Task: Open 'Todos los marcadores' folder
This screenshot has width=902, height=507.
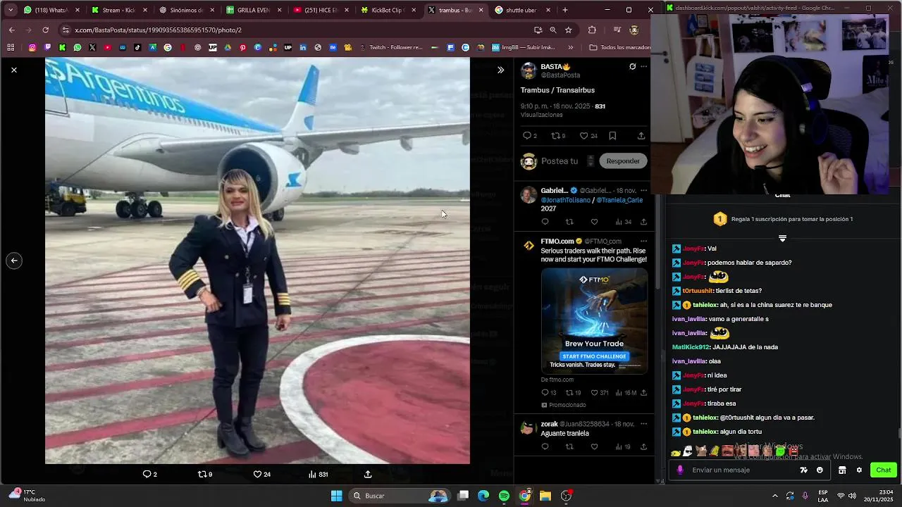Action: pos(619,48)
